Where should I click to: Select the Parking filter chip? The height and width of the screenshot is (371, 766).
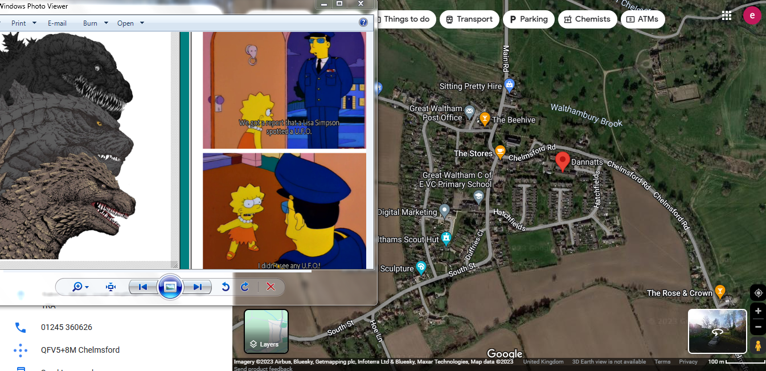(x=529, y=19)
